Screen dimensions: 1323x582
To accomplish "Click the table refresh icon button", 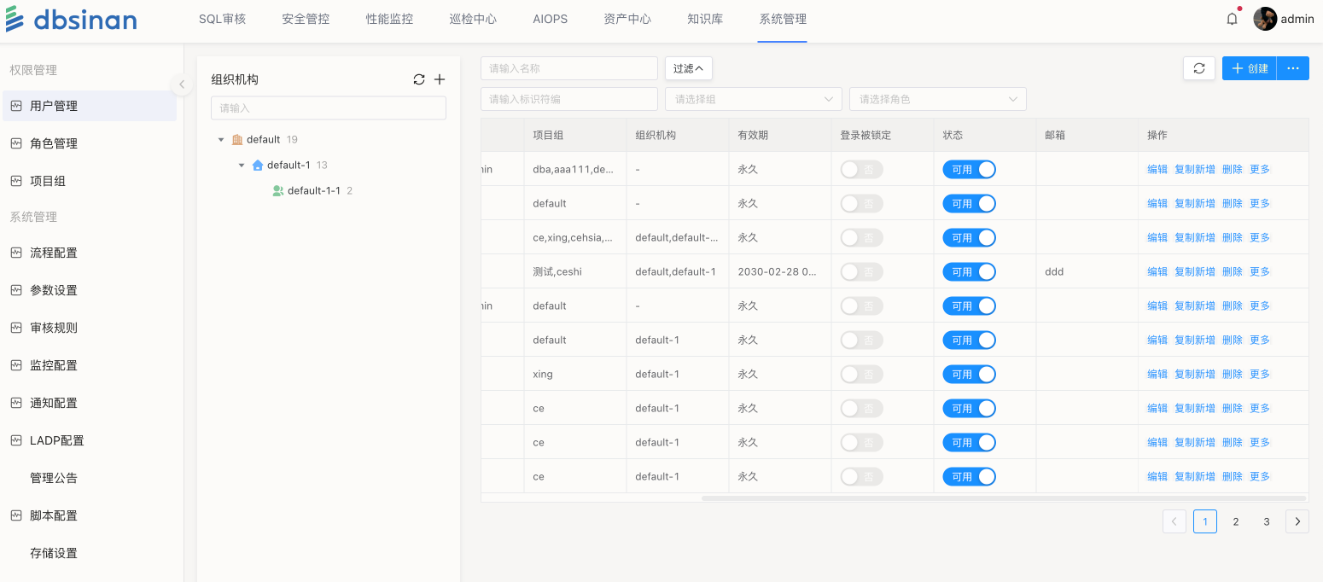I will click(x=1198, y=68).
